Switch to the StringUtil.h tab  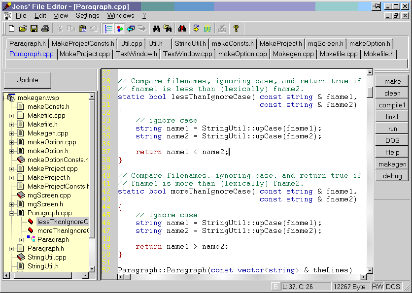tap(190, 44)
